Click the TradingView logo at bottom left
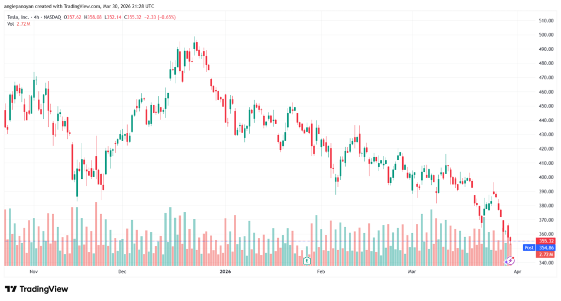The height and width of the screenshot is (301, 561). tap(36, 289)
